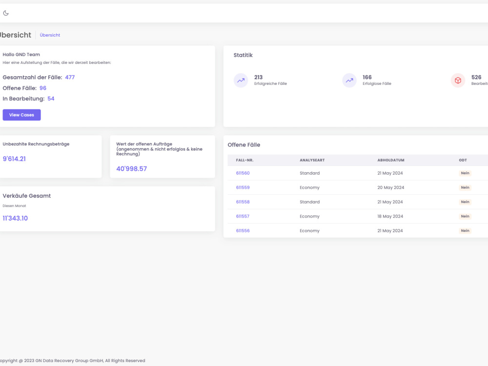
Task: Click the Nein badge for case 611556
Action: pos(465,231)
